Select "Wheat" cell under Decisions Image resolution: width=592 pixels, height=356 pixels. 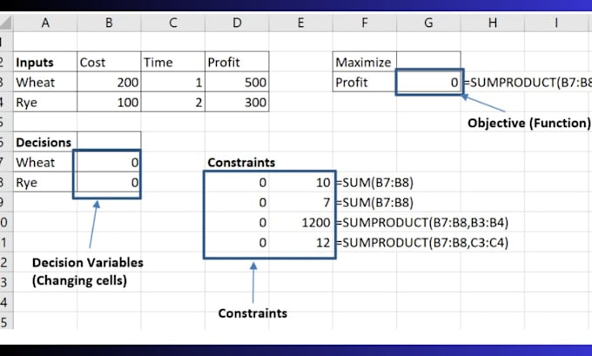[45, 162]
